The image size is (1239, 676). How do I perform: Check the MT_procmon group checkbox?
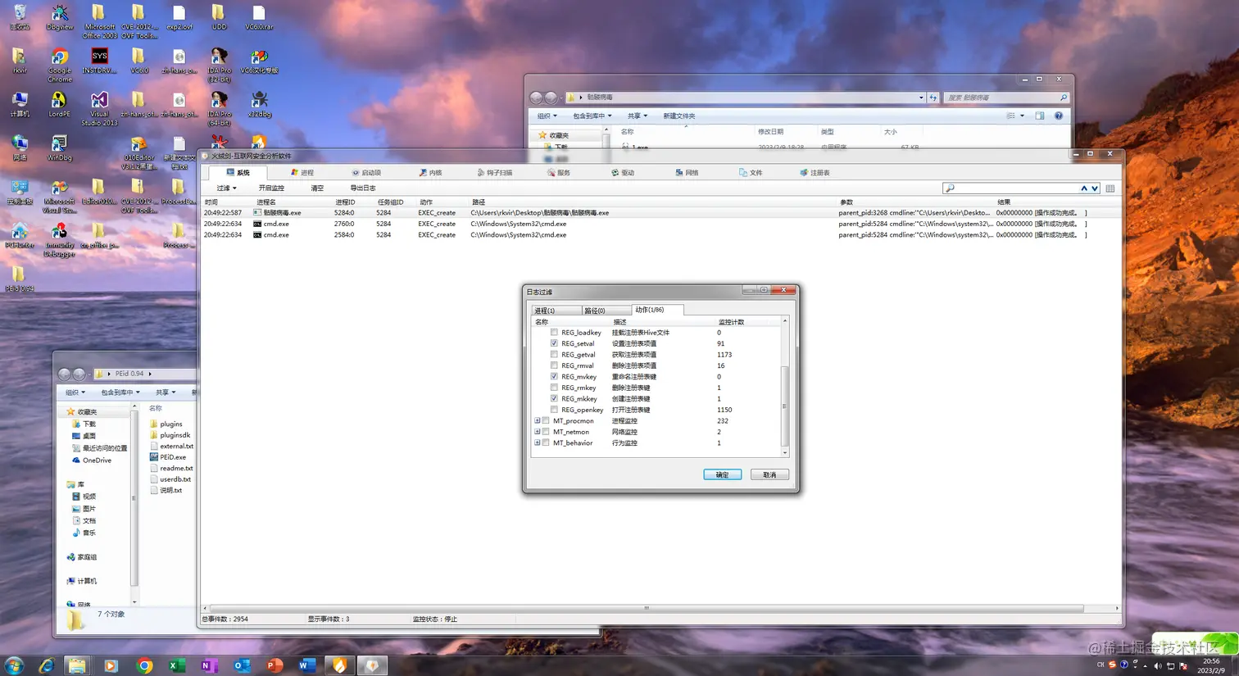pyautogui.click(x=547, y=421)
